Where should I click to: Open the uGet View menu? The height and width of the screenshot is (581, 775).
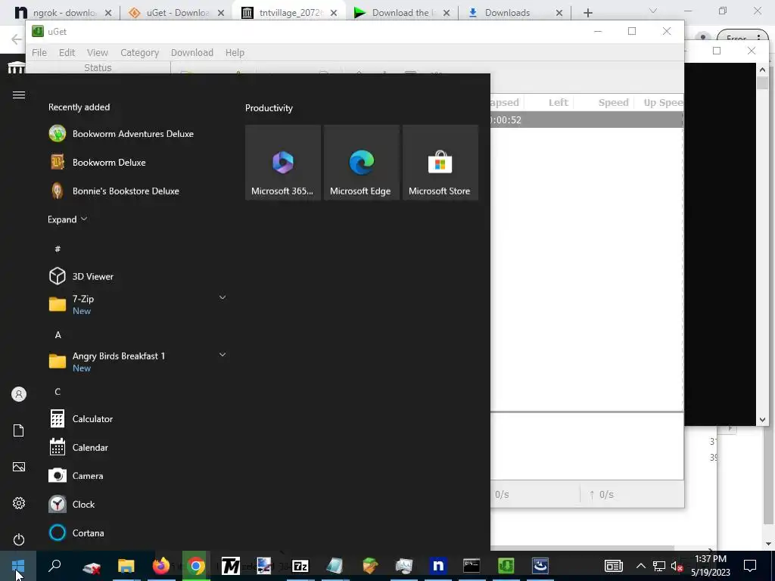coord(98,52)
